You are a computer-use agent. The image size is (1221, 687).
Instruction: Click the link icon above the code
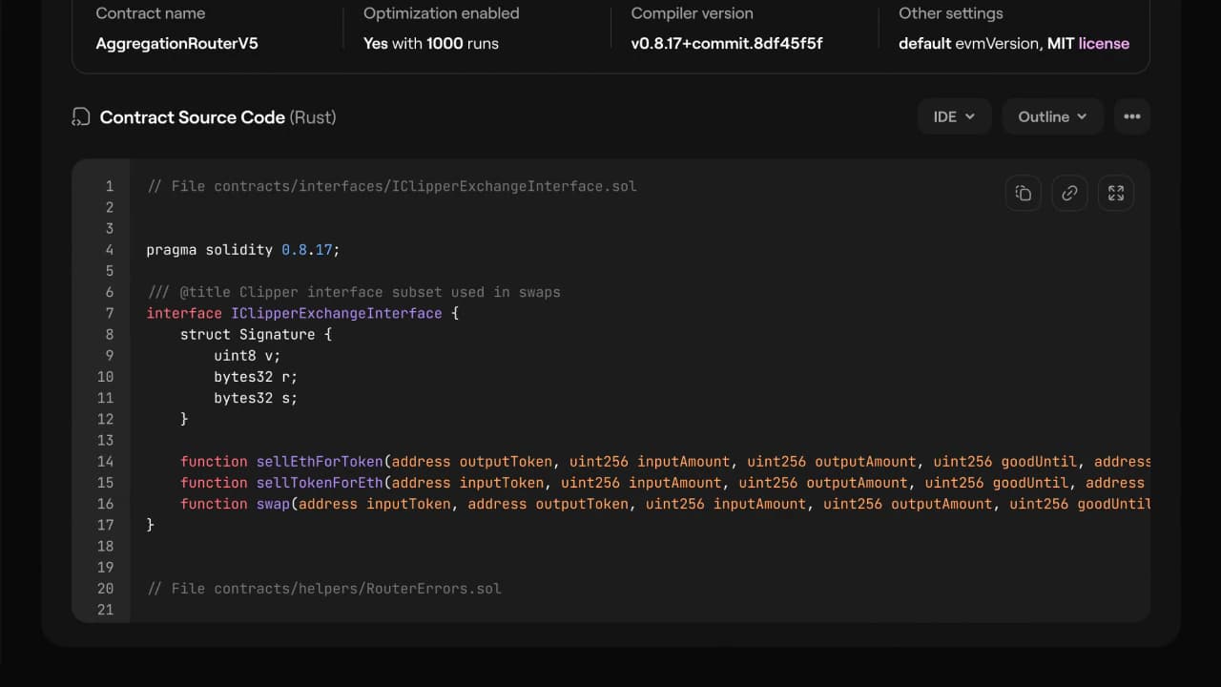click(x=1069, y=194)
